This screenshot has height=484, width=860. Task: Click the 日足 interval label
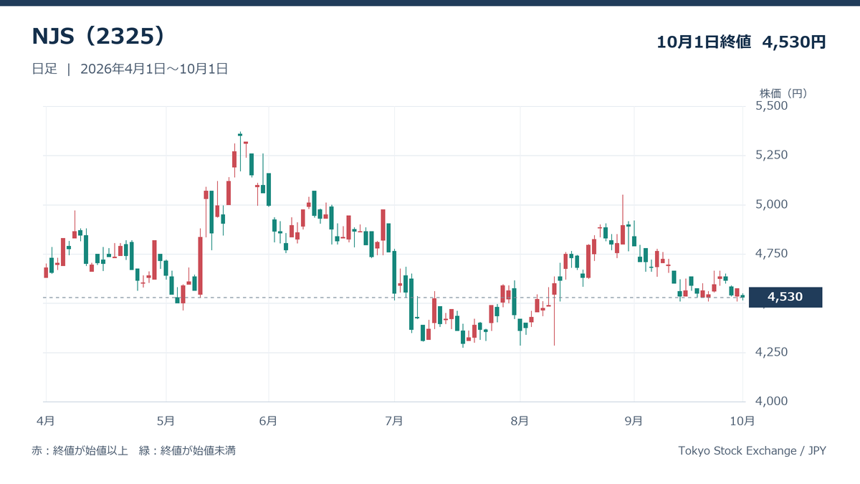pos(44,69)
